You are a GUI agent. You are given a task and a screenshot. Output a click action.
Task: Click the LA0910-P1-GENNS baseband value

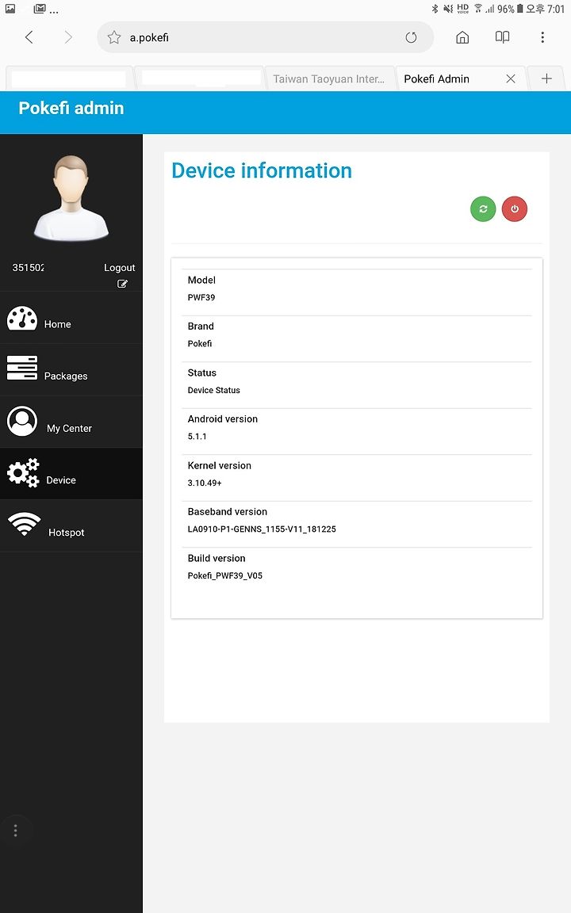coord(262,529)
